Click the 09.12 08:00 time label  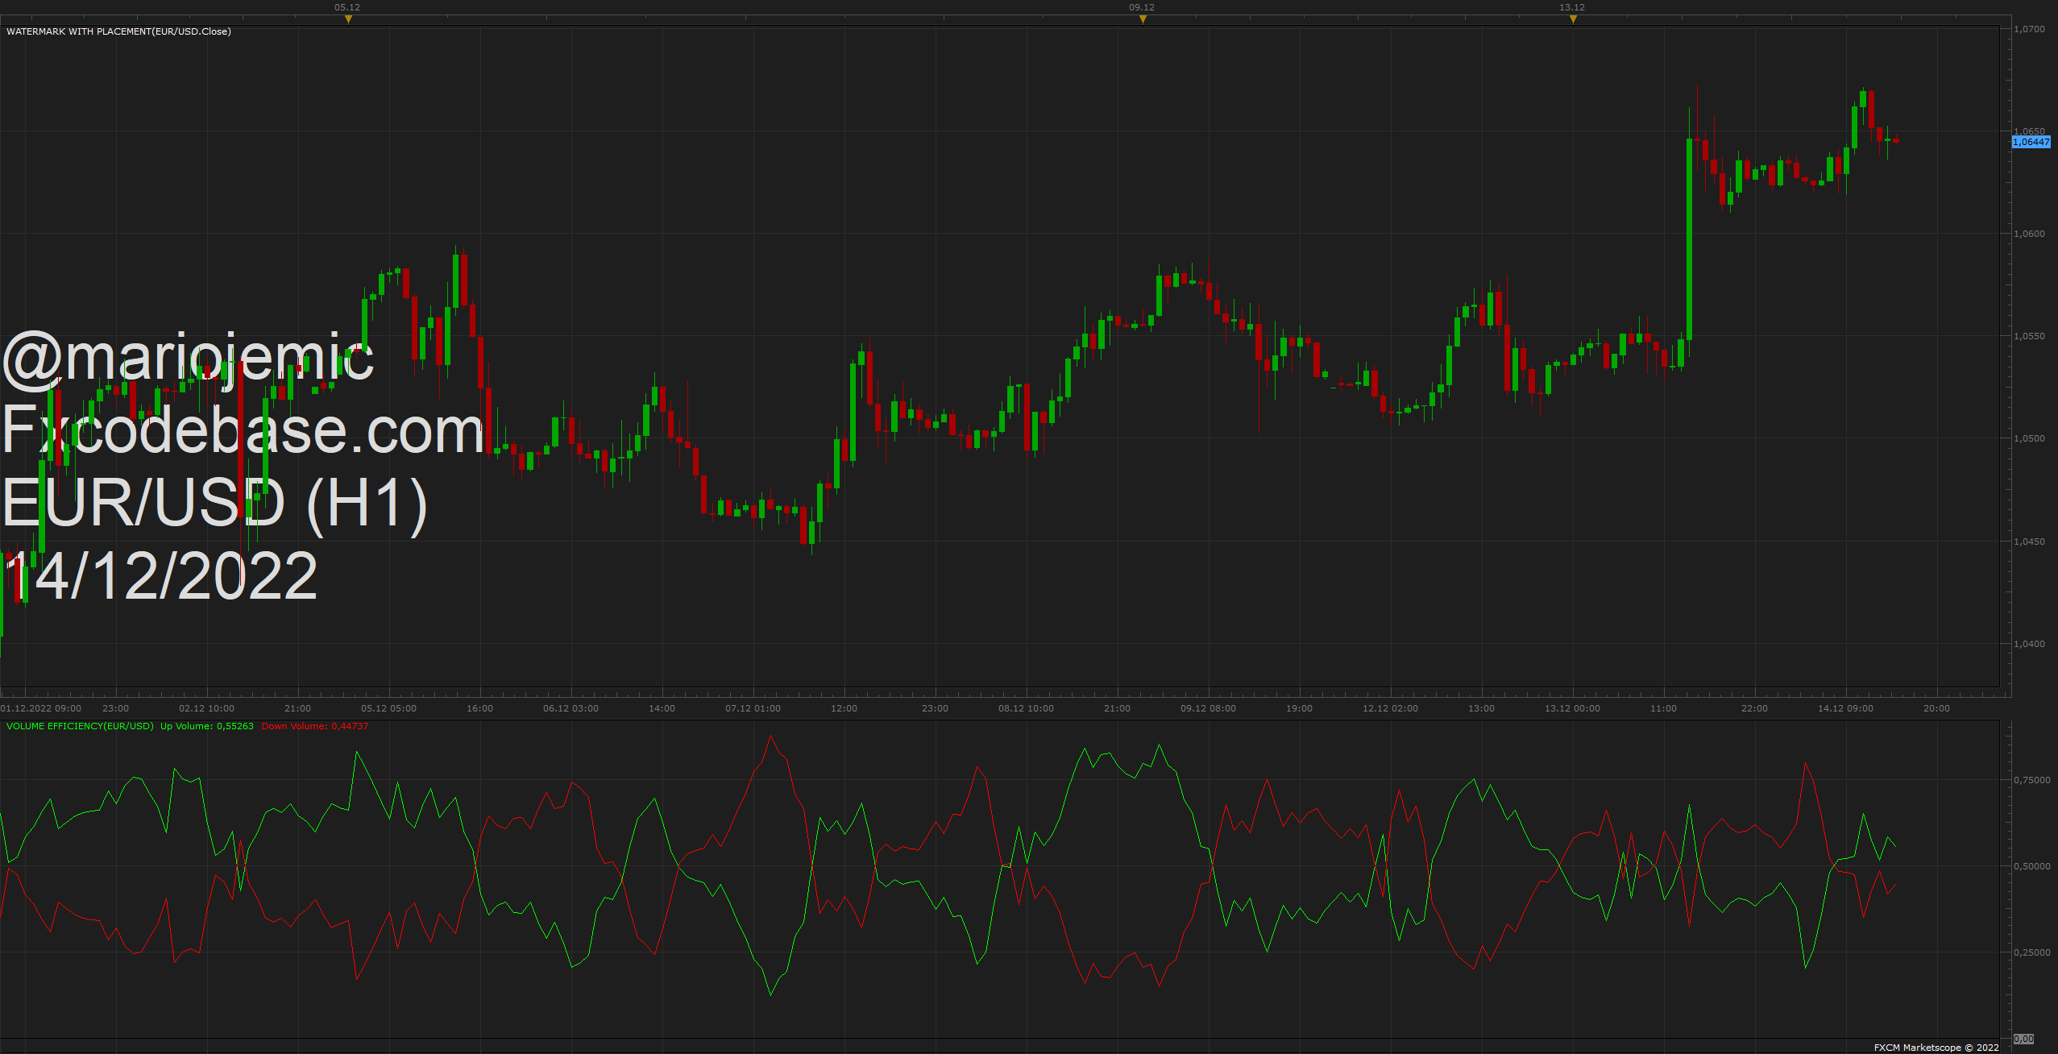[x=1208, y=708]
